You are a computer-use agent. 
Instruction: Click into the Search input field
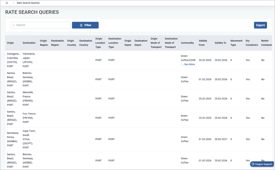tap(40, 25)
